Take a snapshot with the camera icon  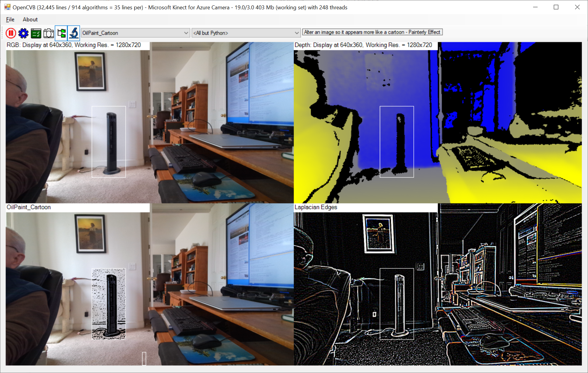(49, 33)
